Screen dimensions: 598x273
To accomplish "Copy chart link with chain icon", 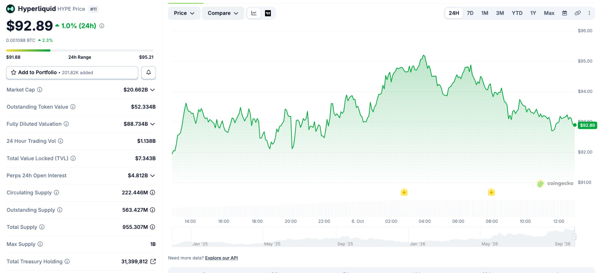I will click(x=578, y=13).
